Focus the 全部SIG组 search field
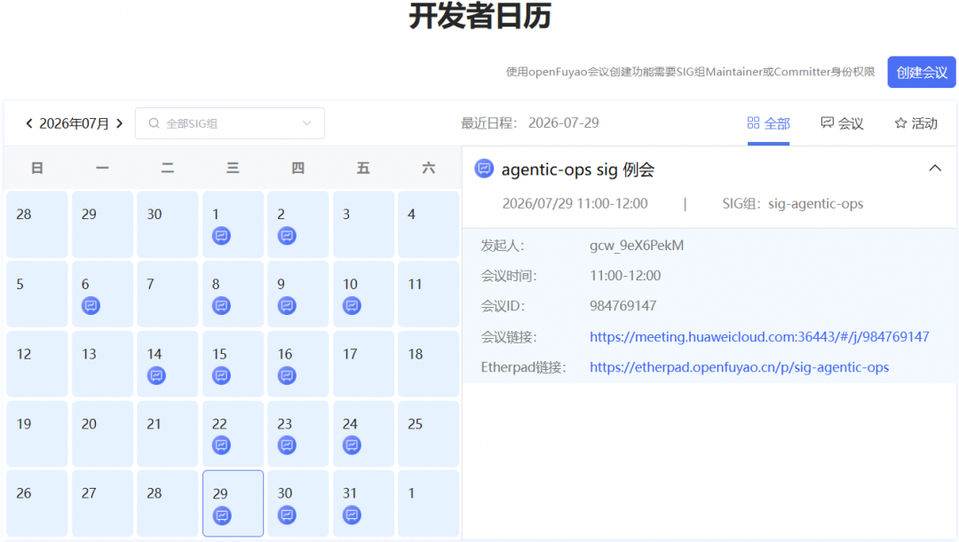The height and width of the screenshot is (542, 959). pyautogui.click(x=229, y=123)
